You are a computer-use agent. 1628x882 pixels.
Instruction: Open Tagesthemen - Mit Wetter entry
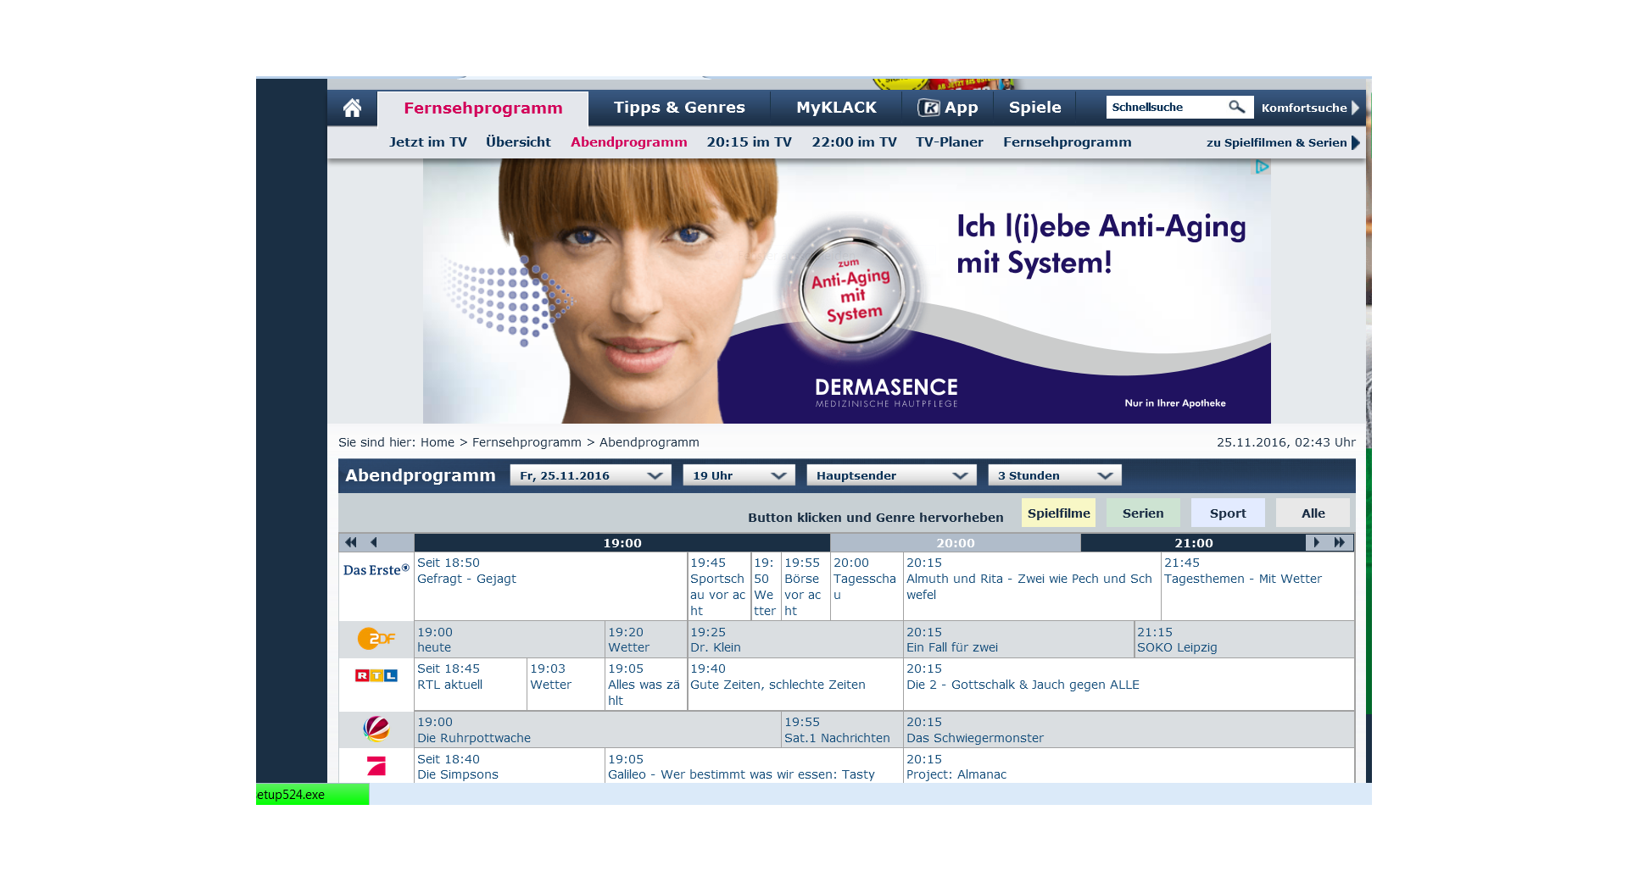pos(1257,586)
